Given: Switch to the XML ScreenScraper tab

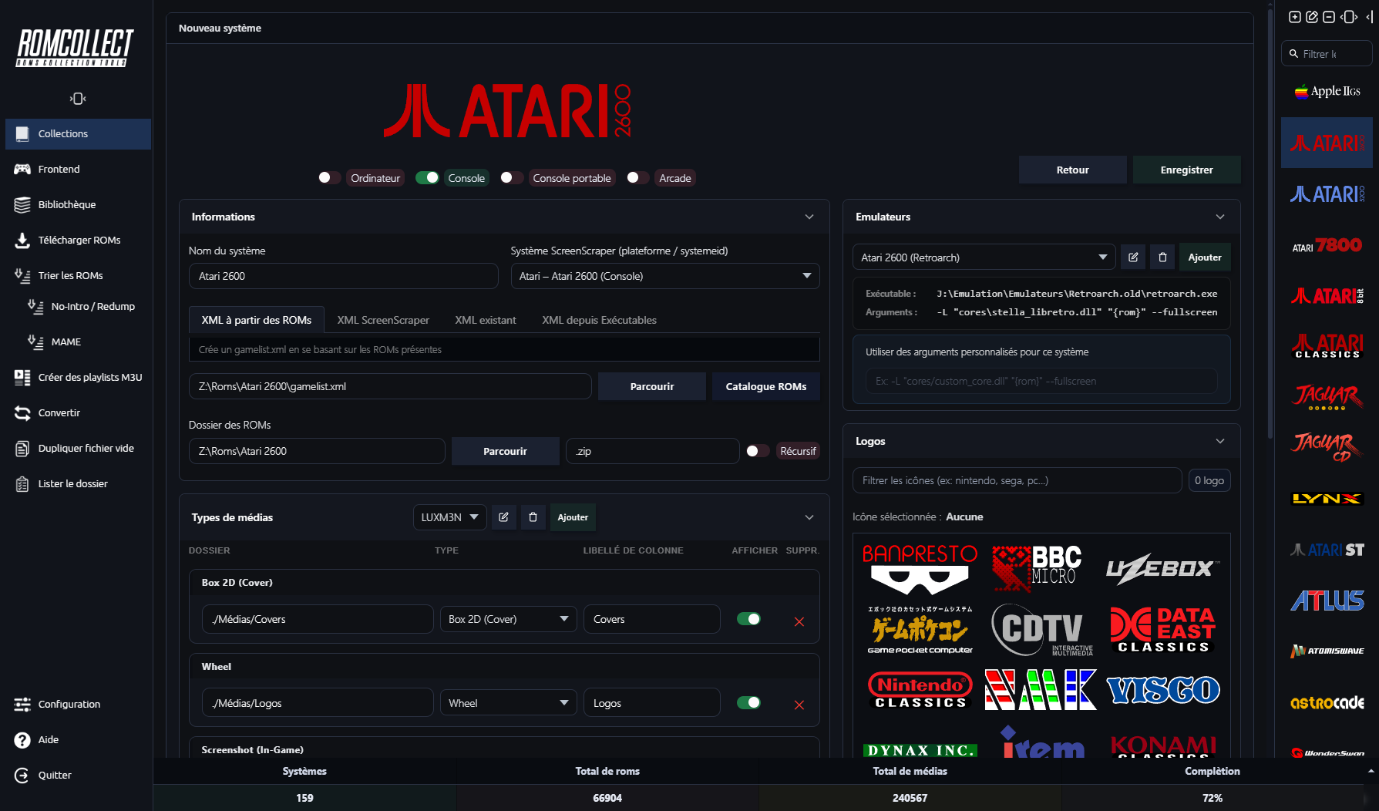Looking at the screenshot, I should tap(383, 320).
